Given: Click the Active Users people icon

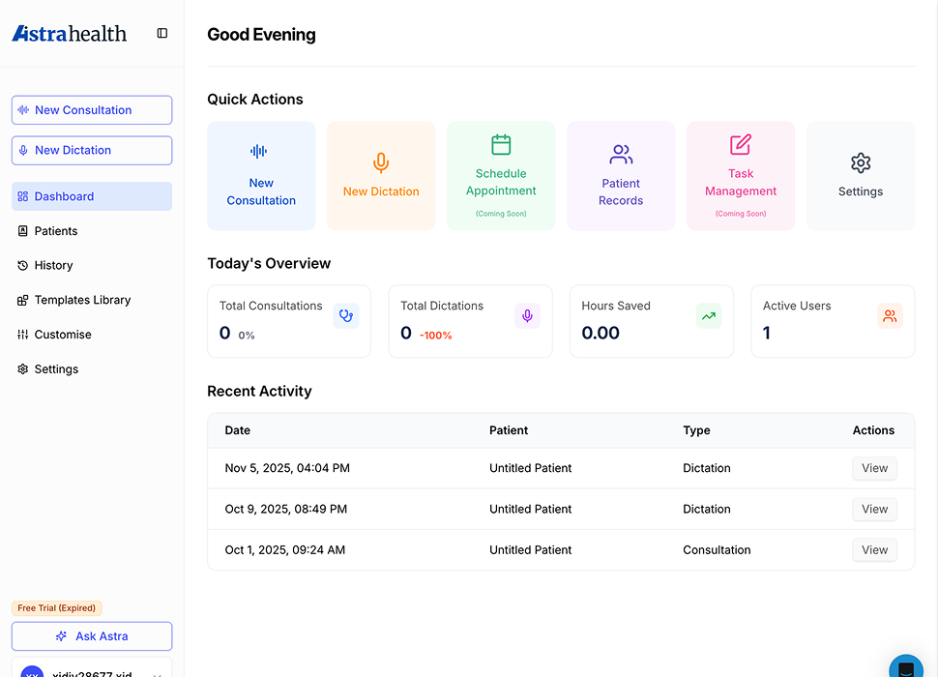Looking at the screenshot, I should coord(890,316).
